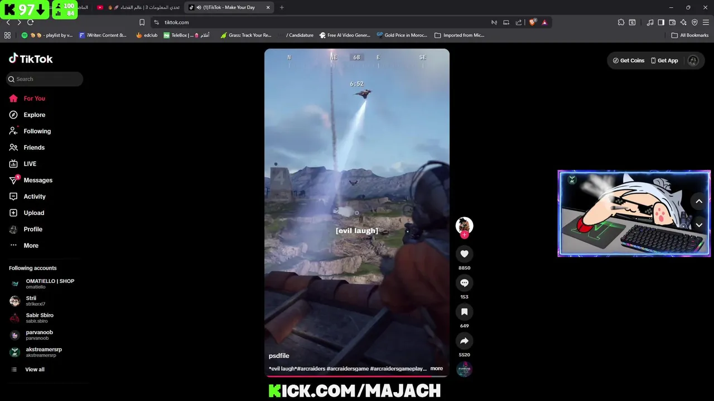Focus the TikTok search field
This screenshot has height=401, width=714.
(45, 79)
